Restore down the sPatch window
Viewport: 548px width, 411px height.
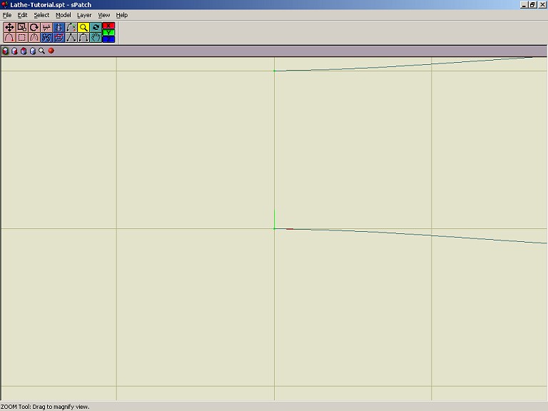pos(532,4)
